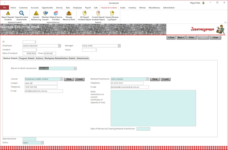Open Injuries/Illnesses Log icon
The height and width of the screenshot is (150, 228).
[x=36, y=13]
